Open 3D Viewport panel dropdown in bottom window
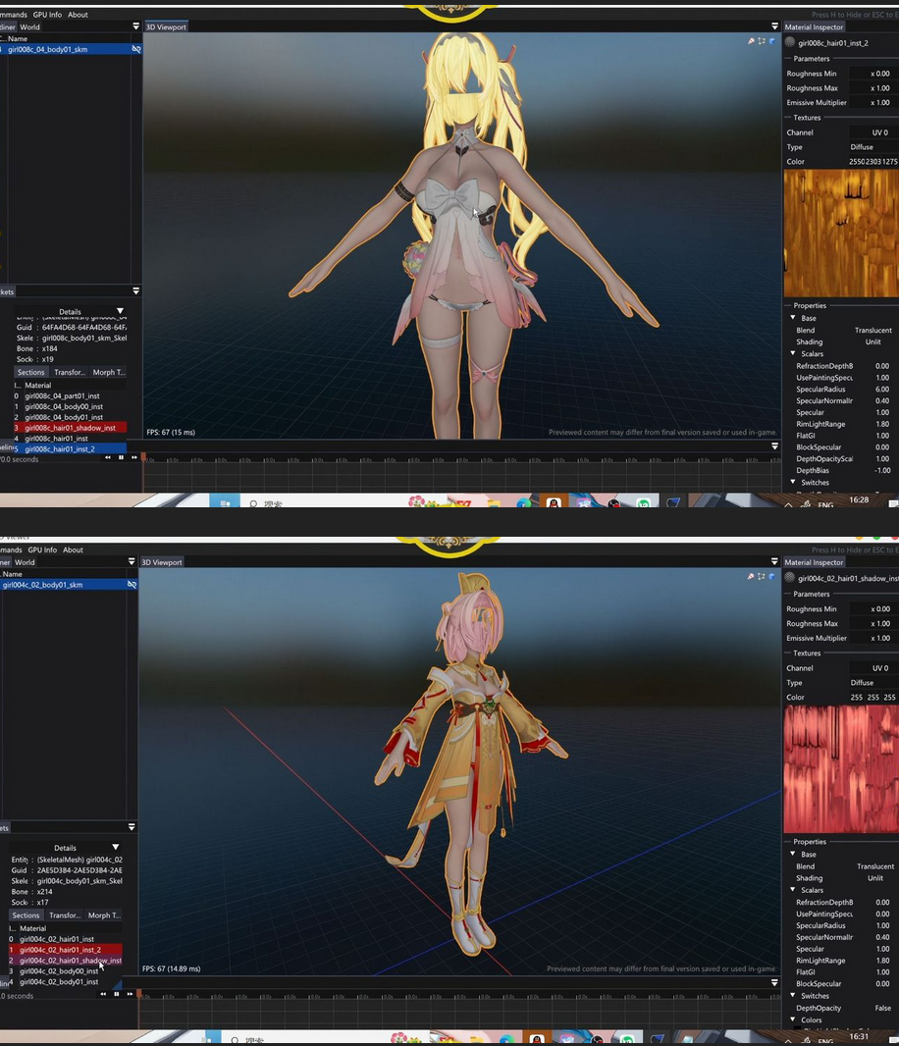Screen dimensions: 899x1046 click(x=774, y=561)
